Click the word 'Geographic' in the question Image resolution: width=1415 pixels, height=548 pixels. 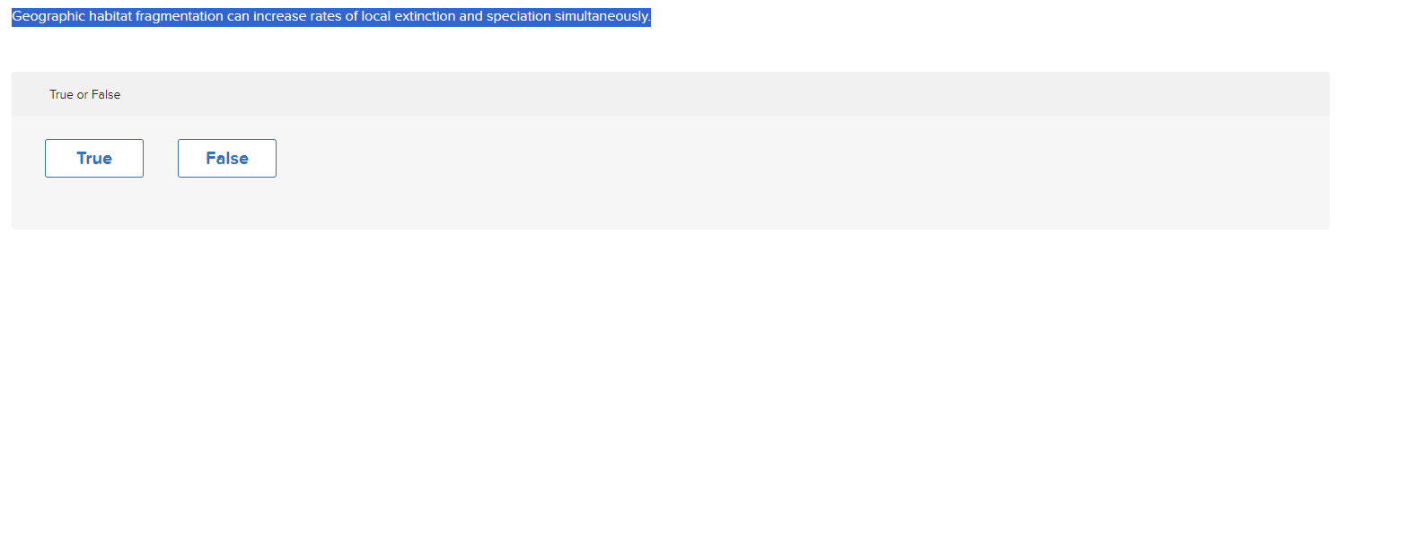click(x=48, y=16)
